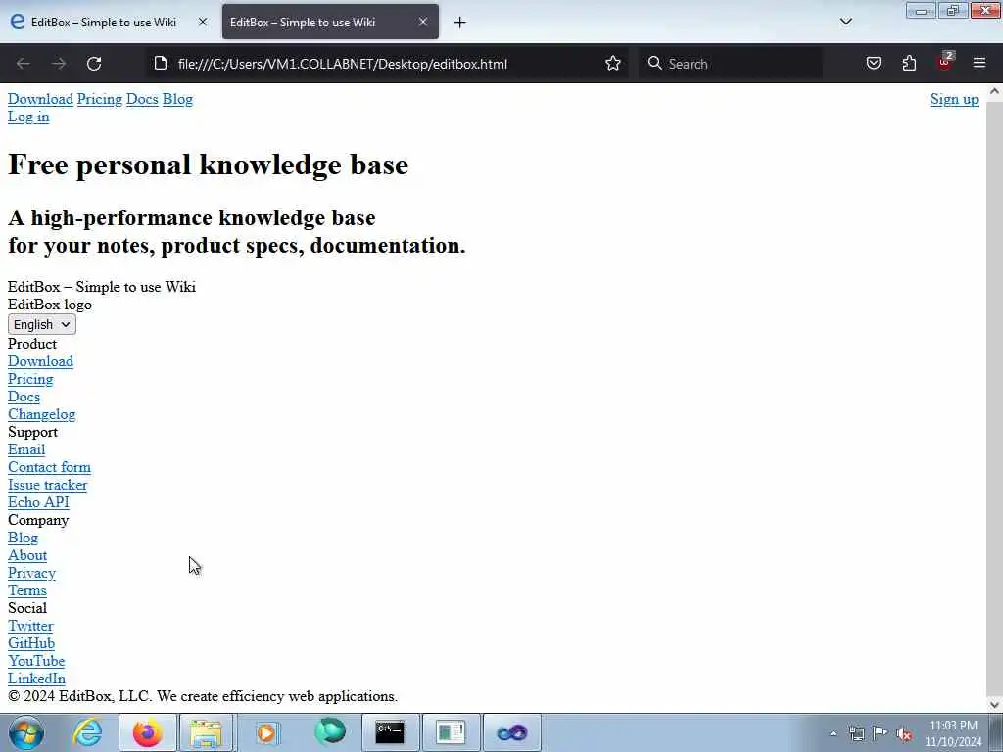
Task: Open the media player taskbar icon
Action: (x=266, y=732)
